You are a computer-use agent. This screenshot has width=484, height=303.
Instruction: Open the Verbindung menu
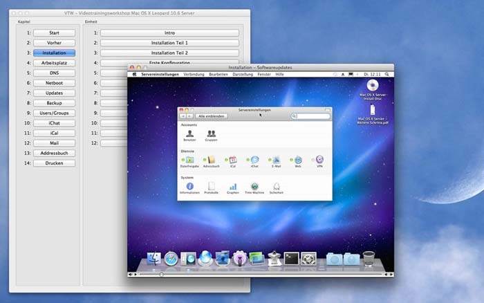tap(194, 75)
